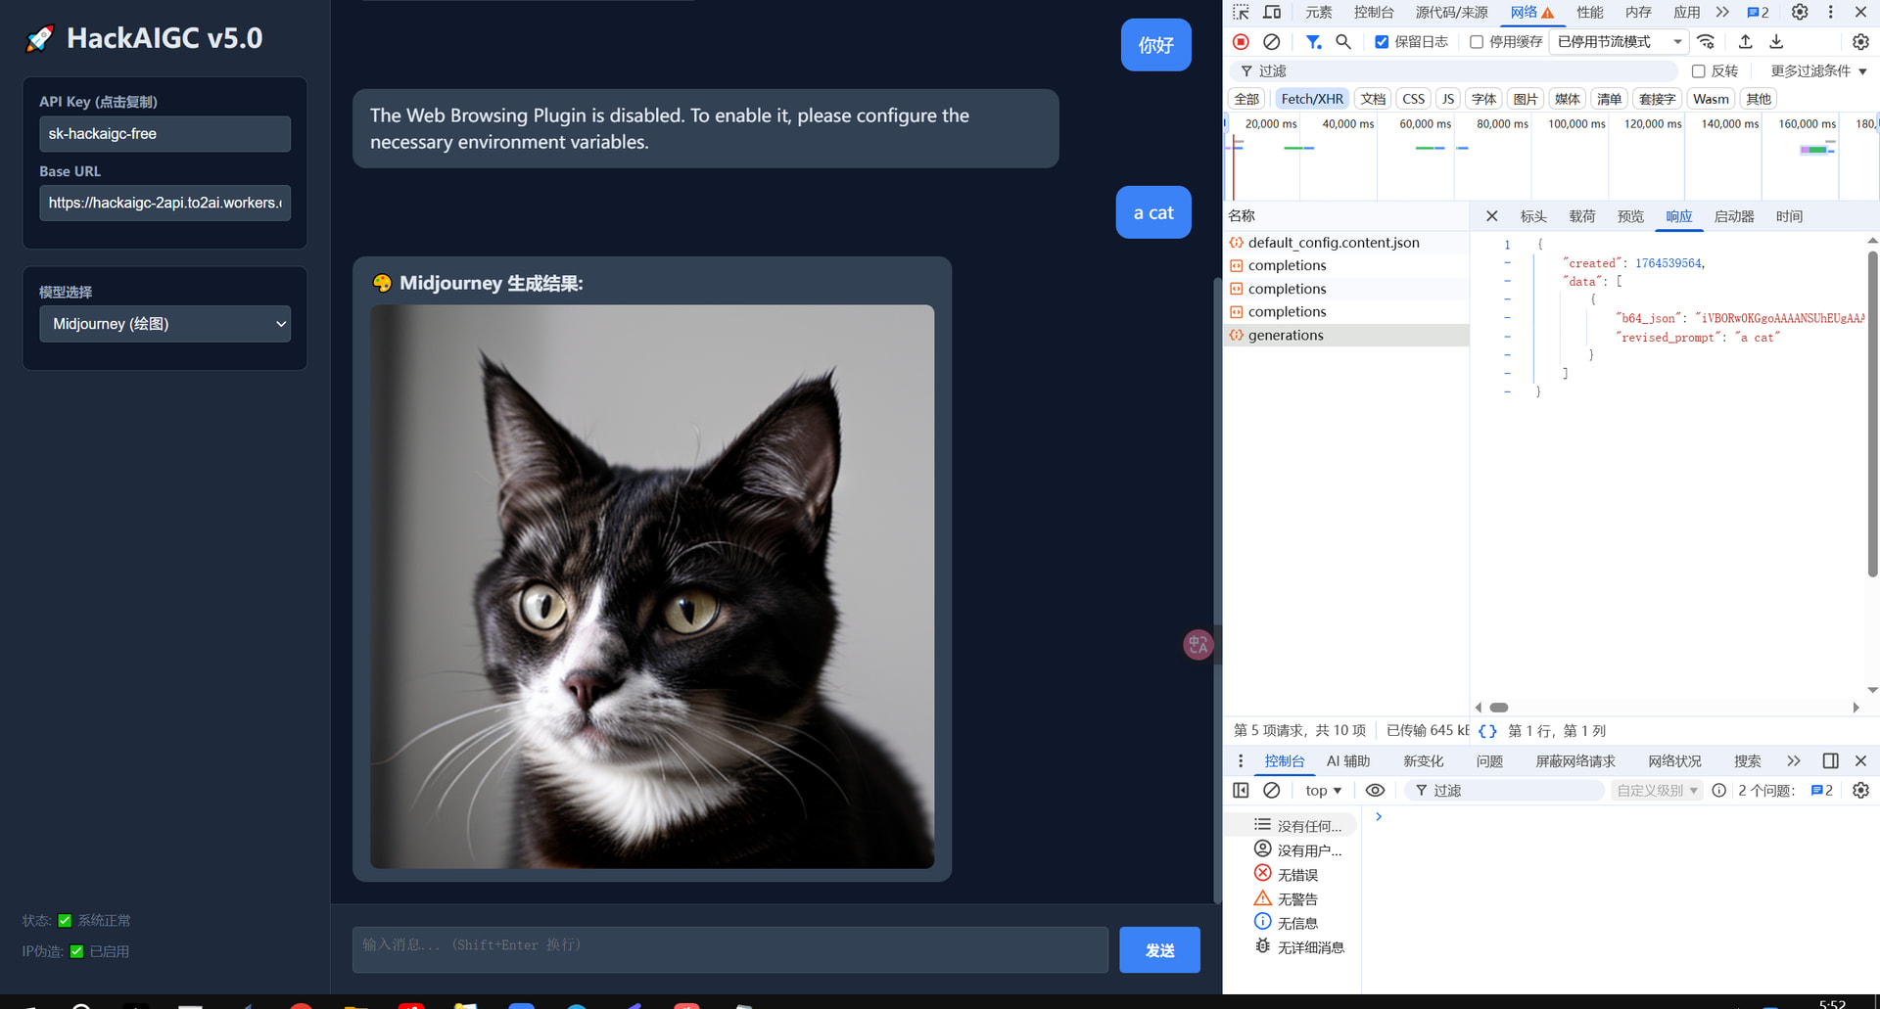Click the stop recording network log icon
This screenshot has height=1009, width=1880.
point(1241,42)
